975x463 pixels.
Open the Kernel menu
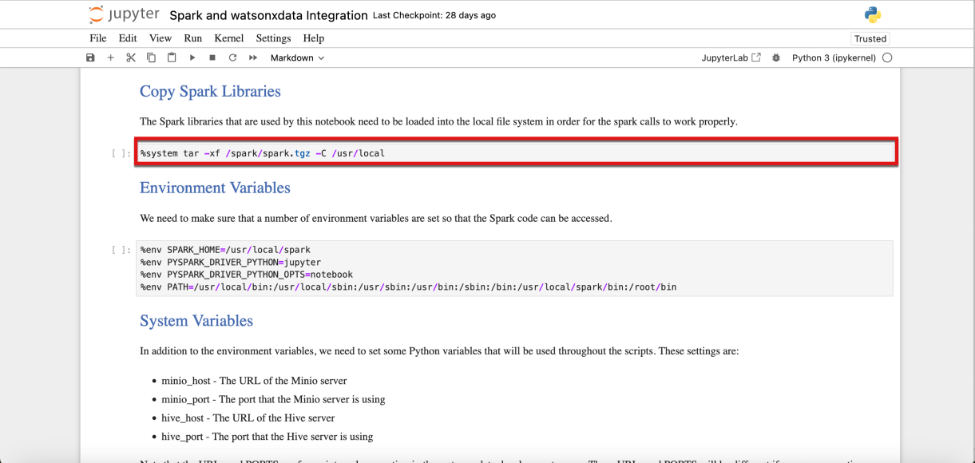coord(229,38)
